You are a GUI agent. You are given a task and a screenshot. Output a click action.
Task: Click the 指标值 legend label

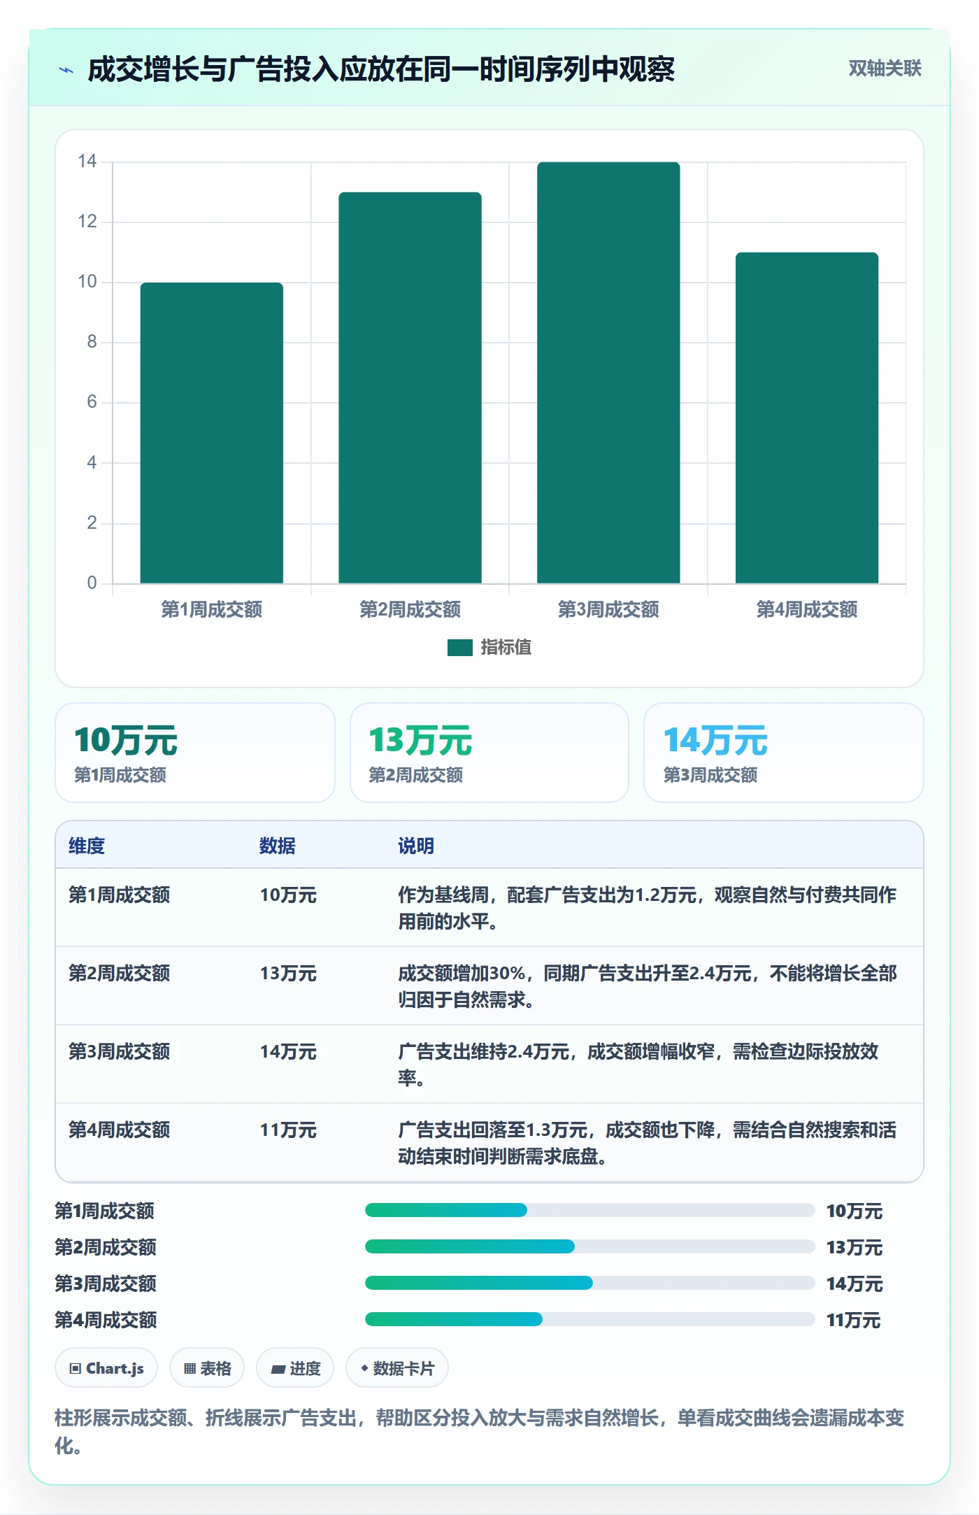point(506,648)
